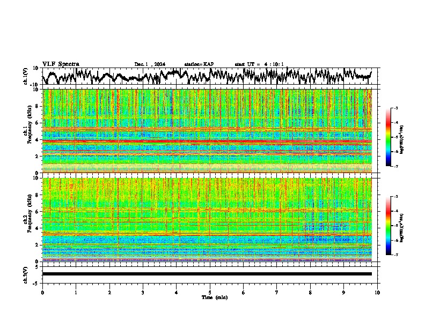The width and height of the screenshot is (425, 328).
Task: Click the ch.2 PSD color scale bar
Action: 388,226
